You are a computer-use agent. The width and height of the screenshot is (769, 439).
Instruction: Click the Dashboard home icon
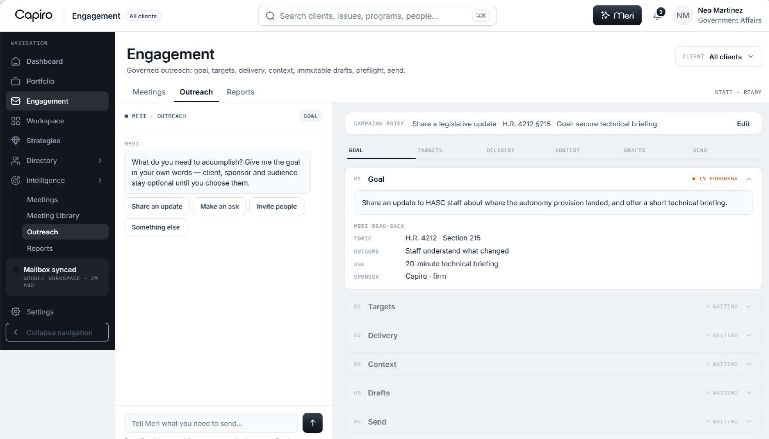tap(16, 61)
